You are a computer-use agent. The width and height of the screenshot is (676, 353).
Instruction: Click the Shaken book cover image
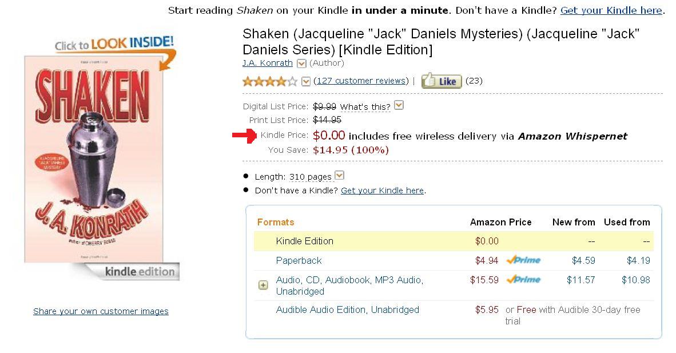(x=94, y=160)
